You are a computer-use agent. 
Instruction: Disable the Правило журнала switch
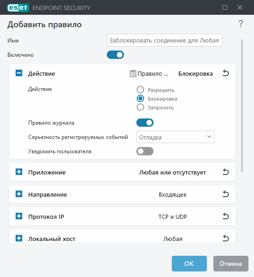[145, 123]
